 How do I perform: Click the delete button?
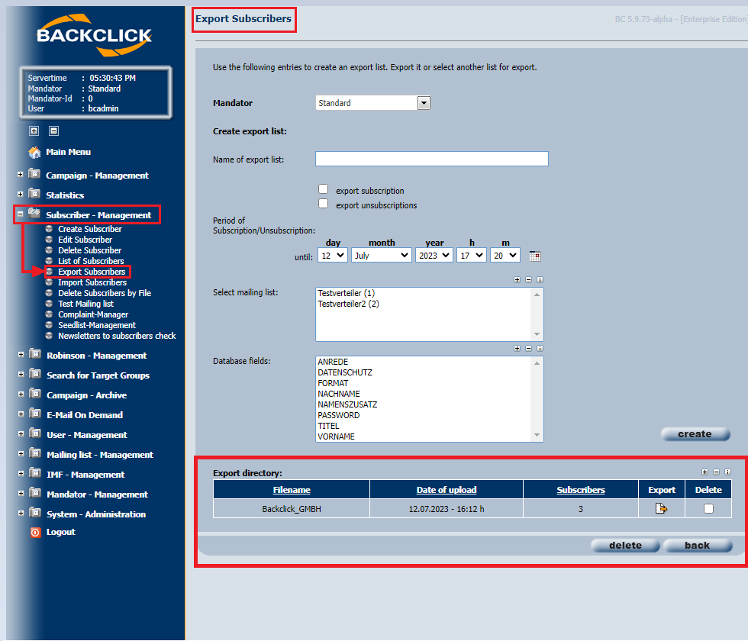coord(625,546)
